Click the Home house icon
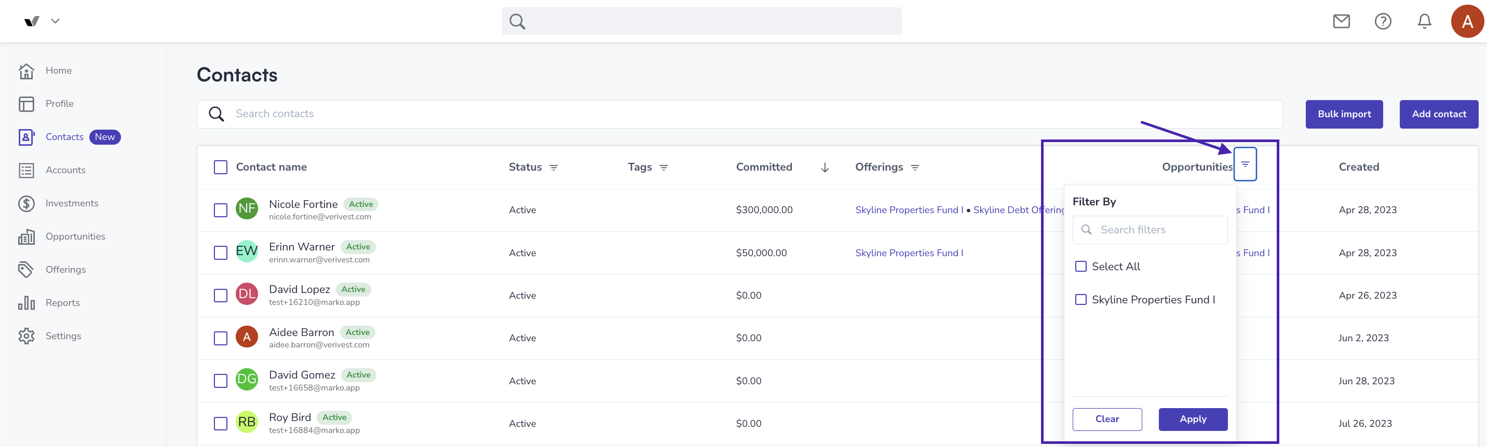The width and height of the screenshot is (1487, 447). tap(26, 71)
